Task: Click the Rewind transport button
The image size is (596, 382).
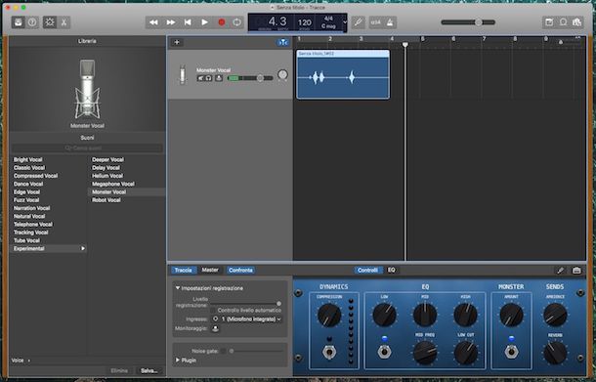Action: click(153, 22)
